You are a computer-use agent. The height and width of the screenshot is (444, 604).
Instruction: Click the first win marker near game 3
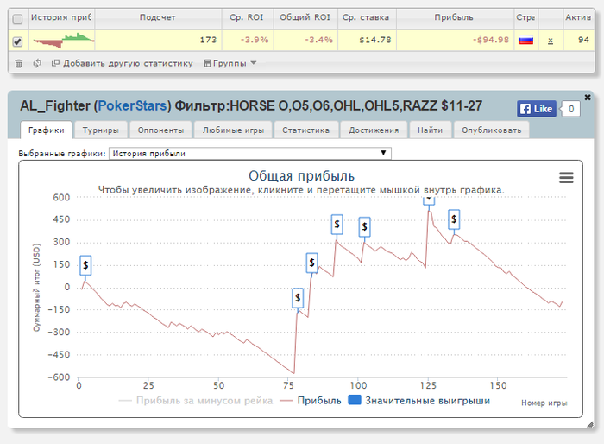(85, 265)
